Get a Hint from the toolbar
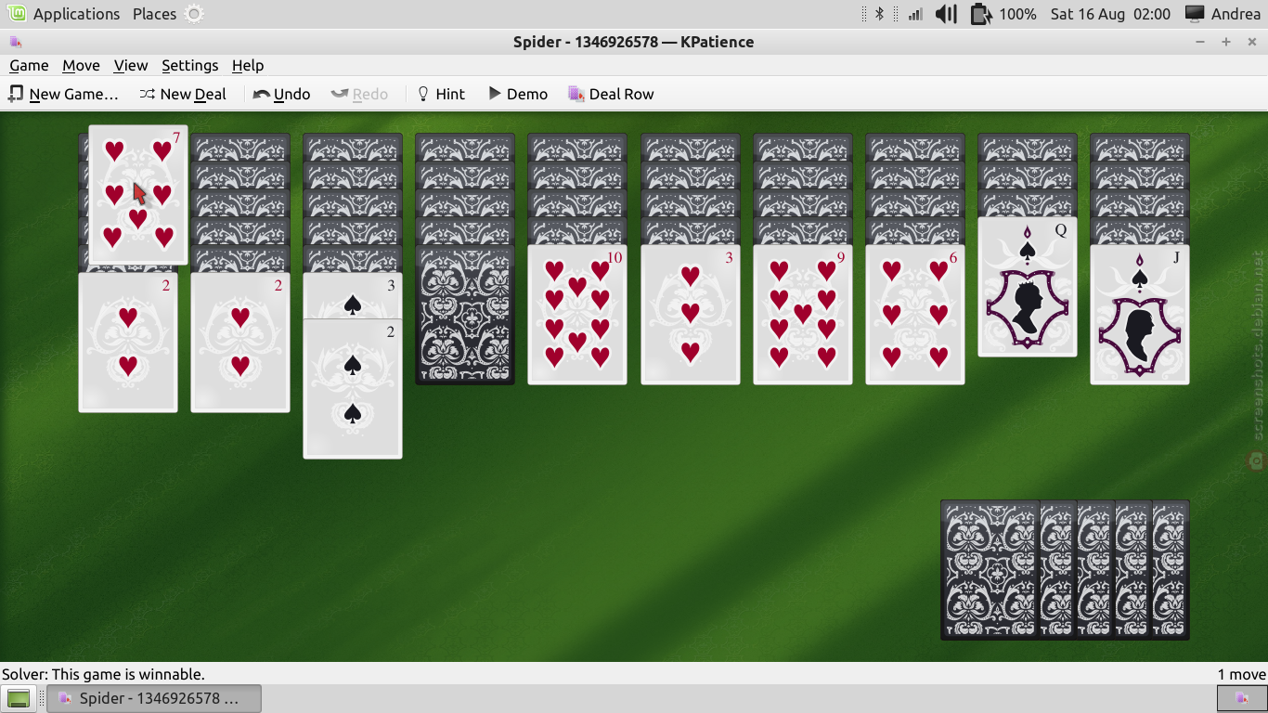This screenshot has width=1268, height=713. [x=441, y=94]
